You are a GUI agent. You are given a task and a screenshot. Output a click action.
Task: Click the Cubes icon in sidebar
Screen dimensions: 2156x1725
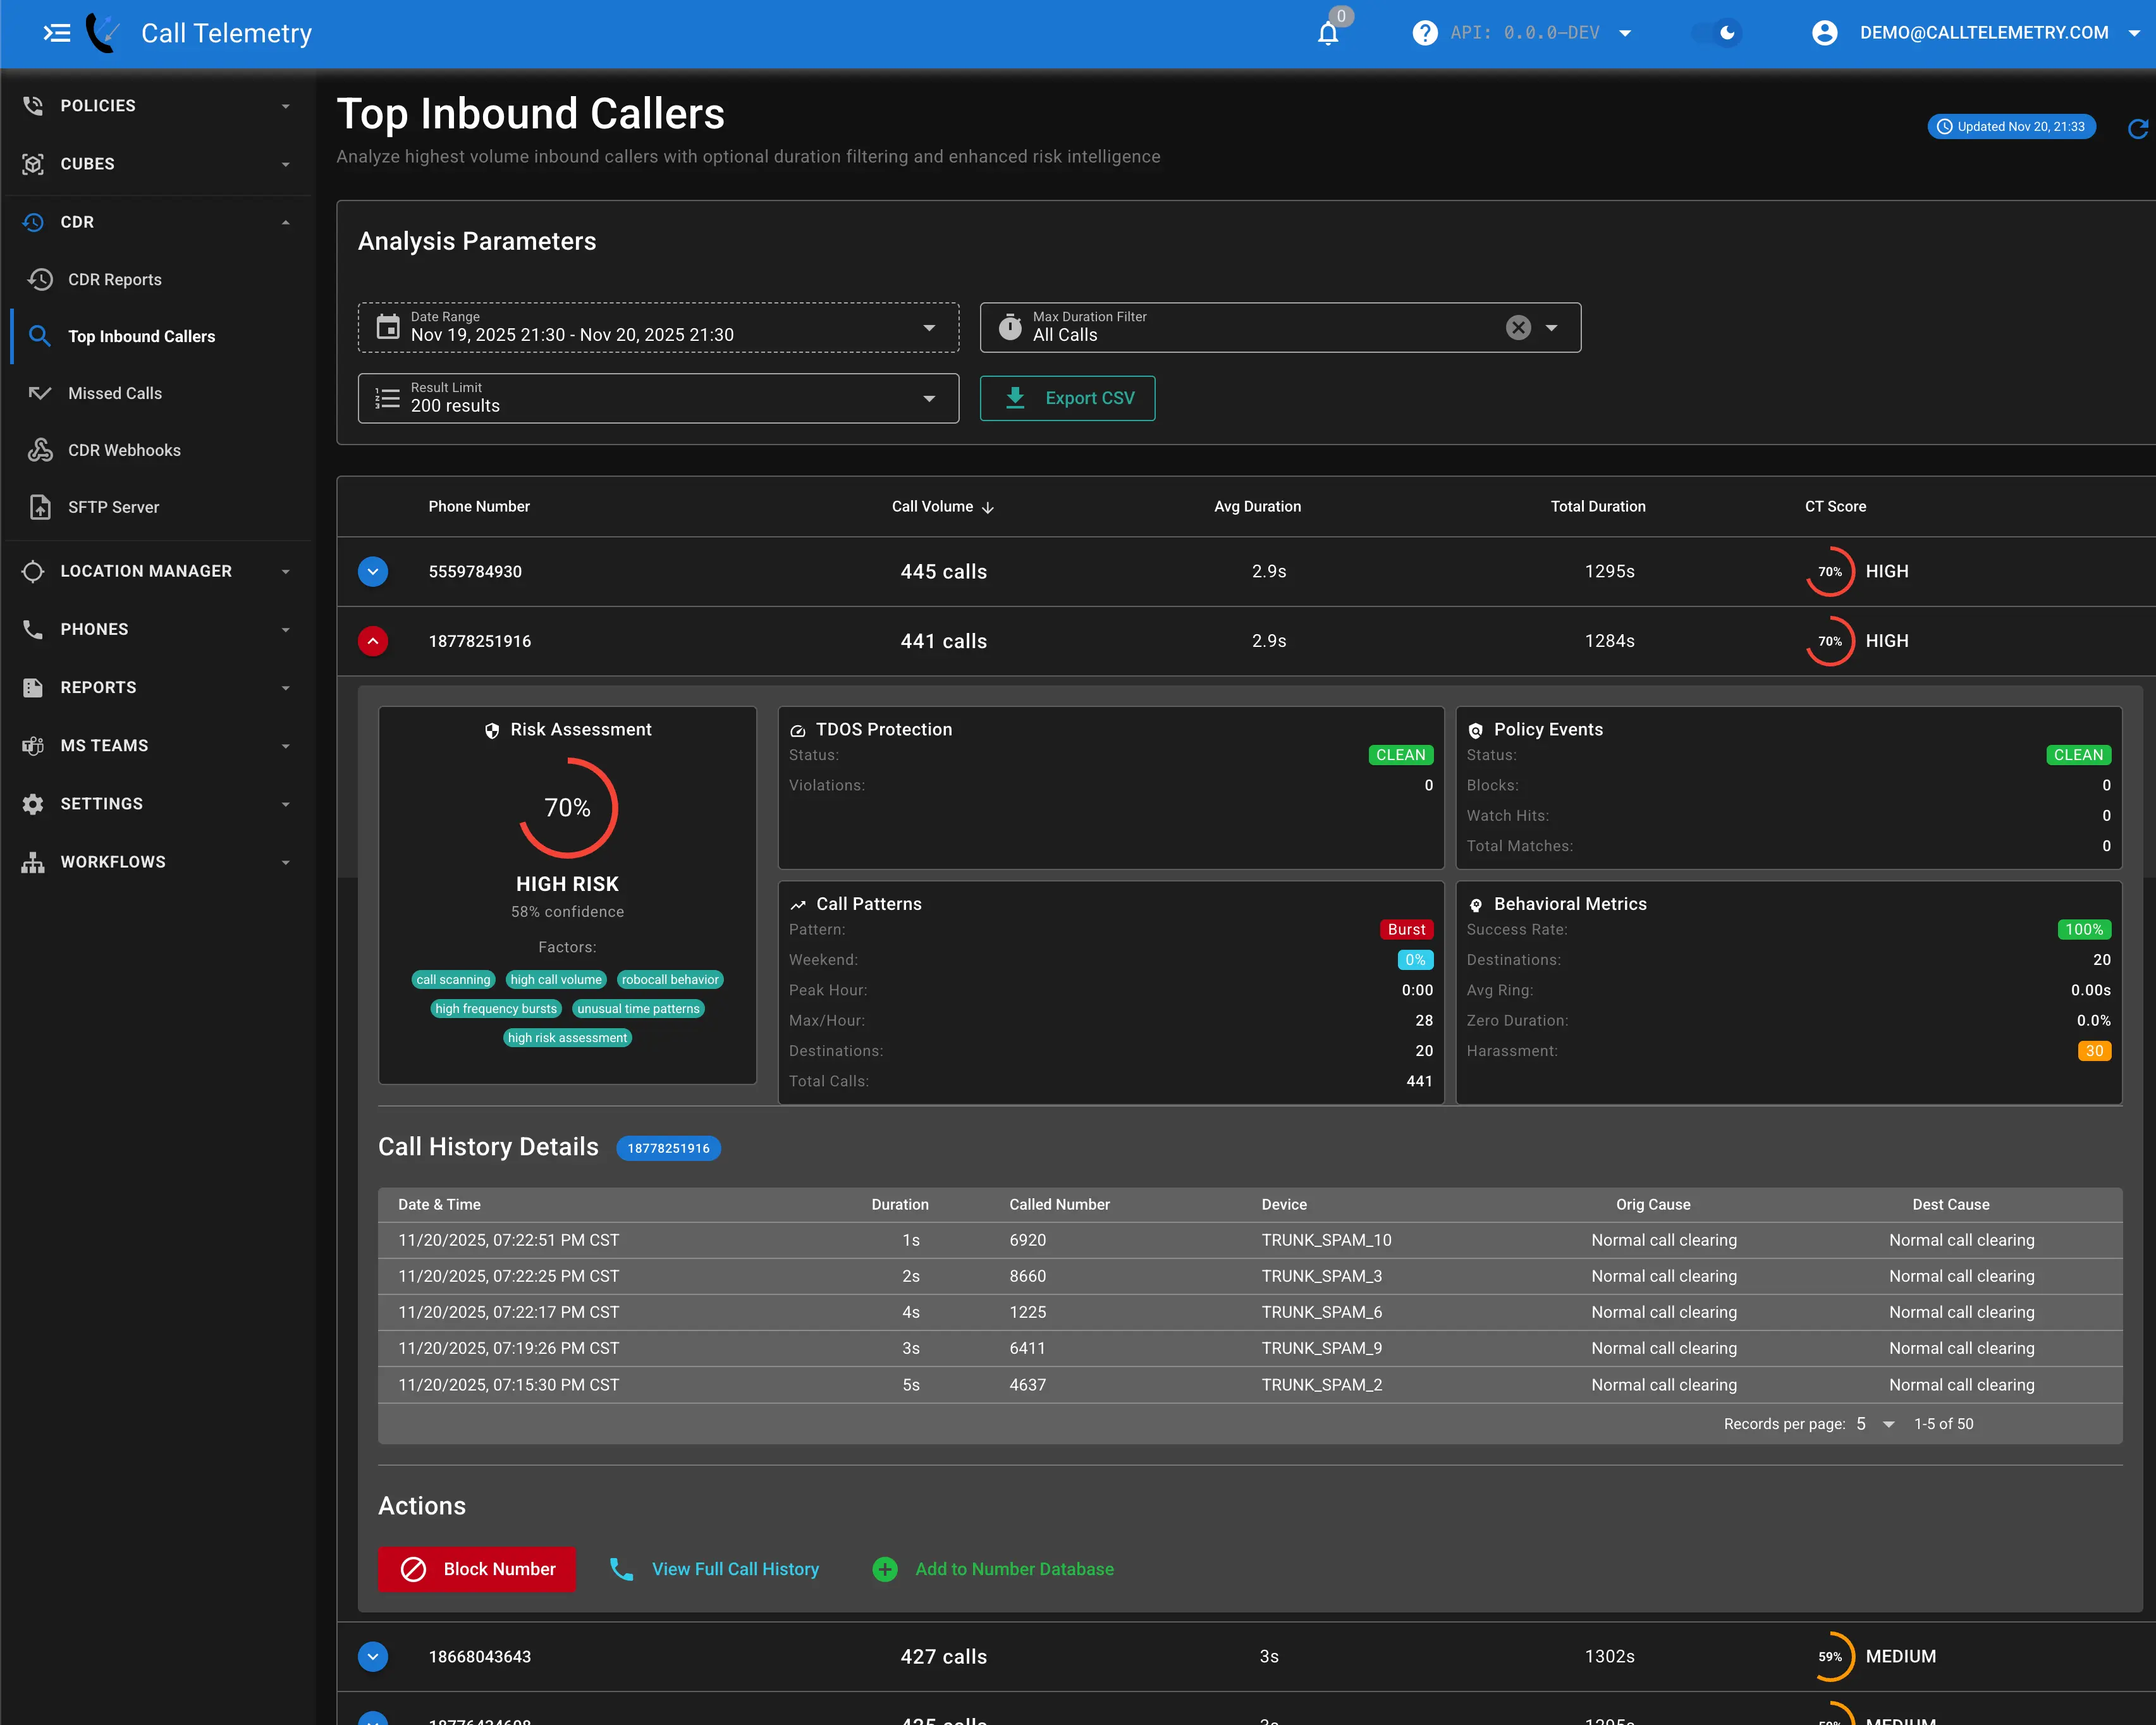(33, 164)
